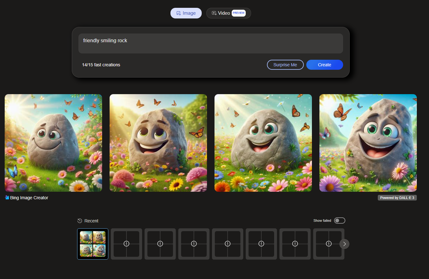Open the first failed placeholder in Recent
The image size is (429, 279).
point(126,244)
